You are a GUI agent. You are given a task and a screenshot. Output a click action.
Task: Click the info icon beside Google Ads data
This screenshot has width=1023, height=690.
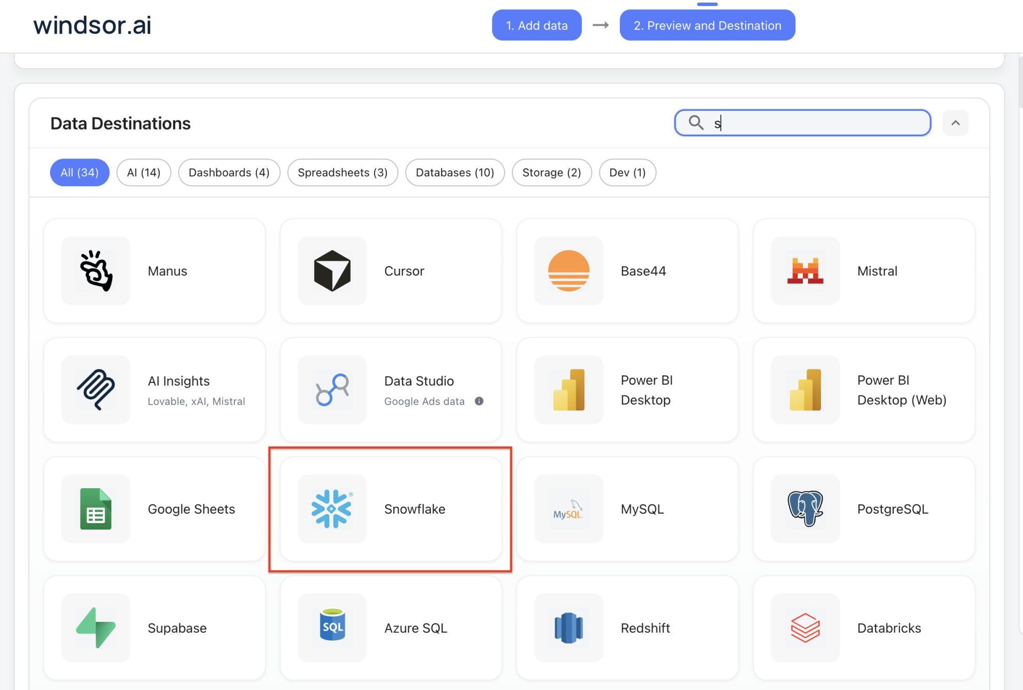[x=479, y=401]
